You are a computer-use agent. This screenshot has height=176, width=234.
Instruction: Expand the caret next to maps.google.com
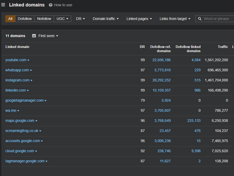coord(36,121)
